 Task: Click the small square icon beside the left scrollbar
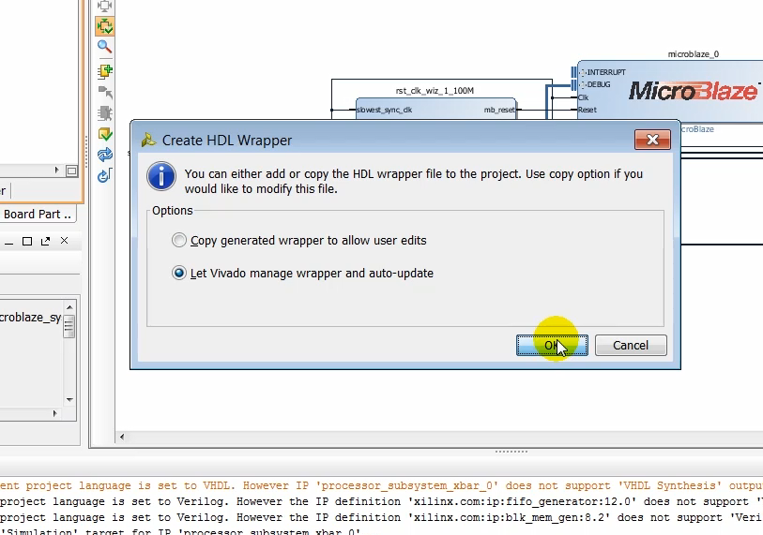(71, 171)
